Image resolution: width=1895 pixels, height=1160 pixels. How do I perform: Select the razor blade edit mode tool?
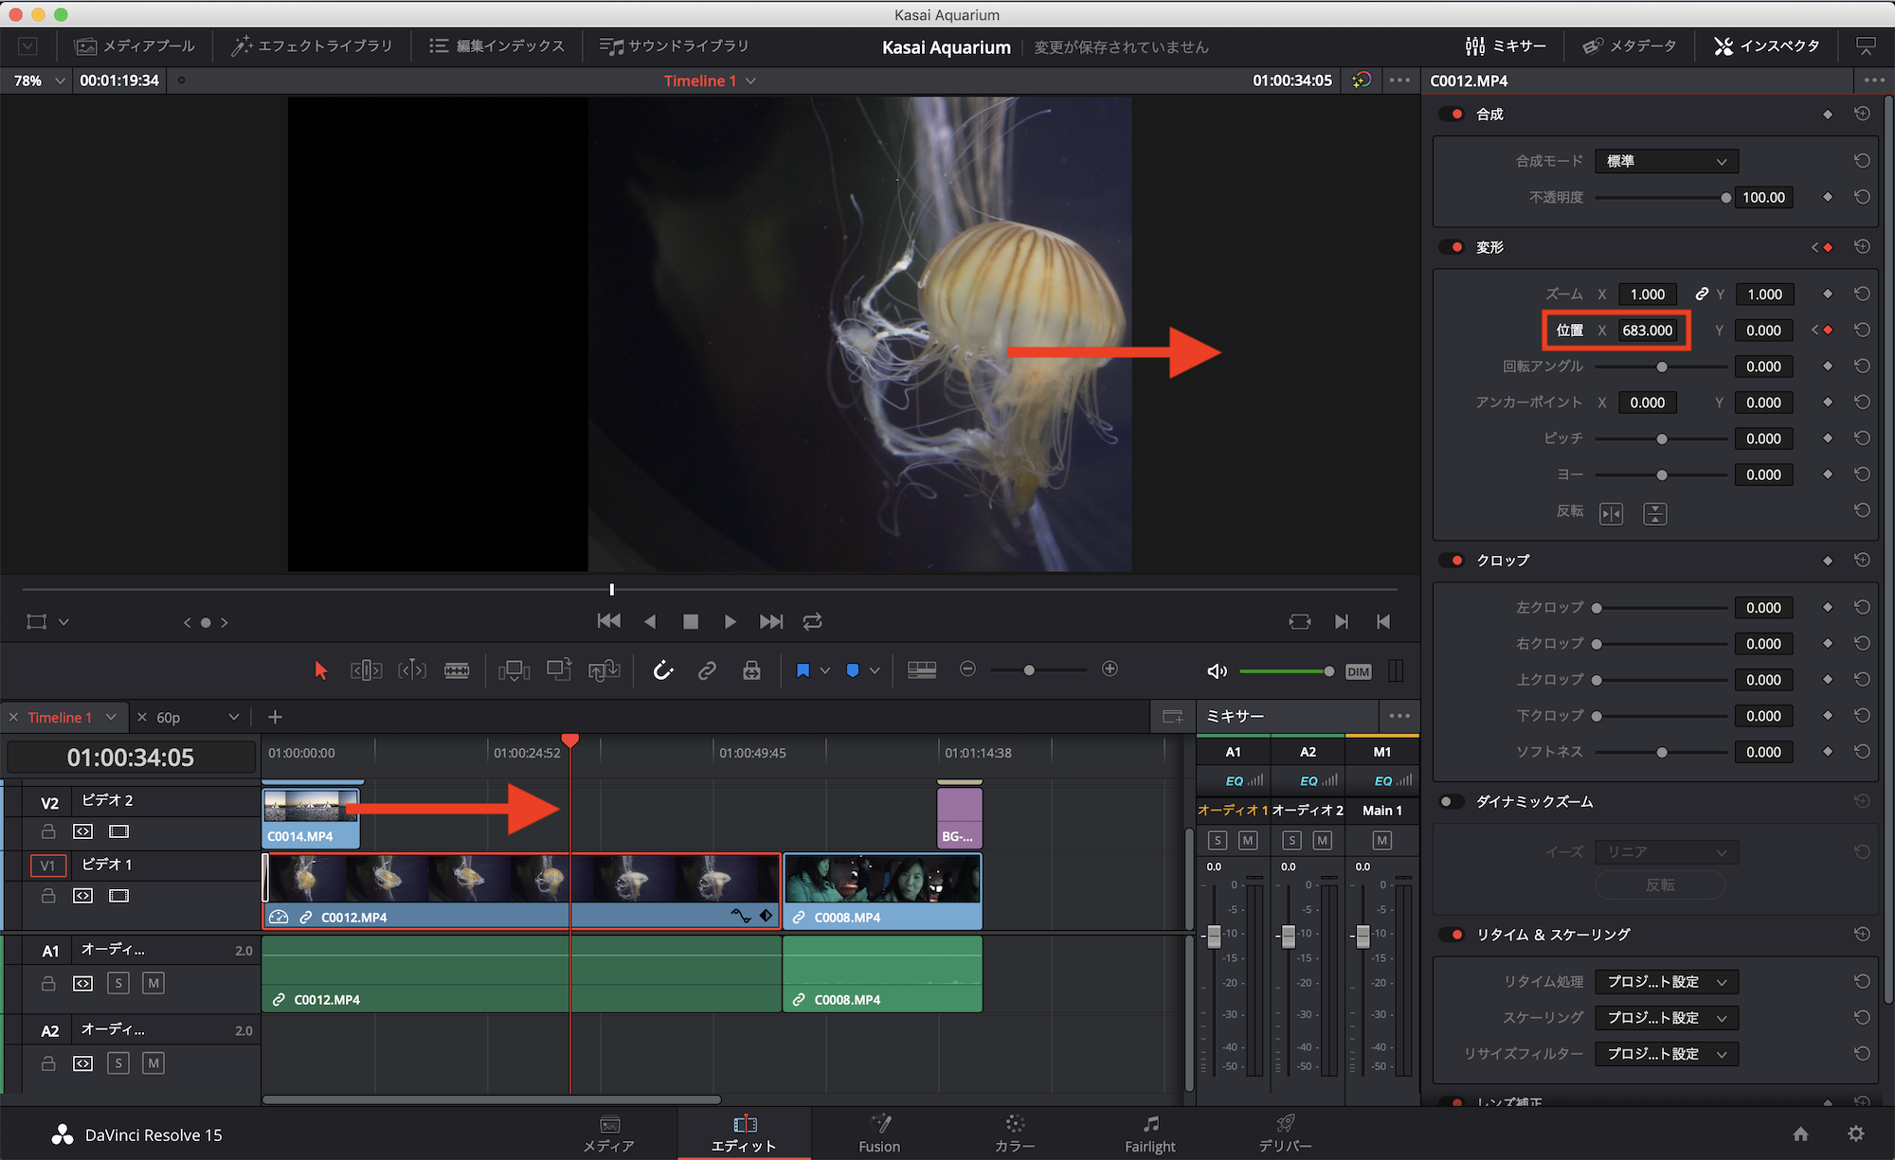pyautogui.click(x=457, y=670)
